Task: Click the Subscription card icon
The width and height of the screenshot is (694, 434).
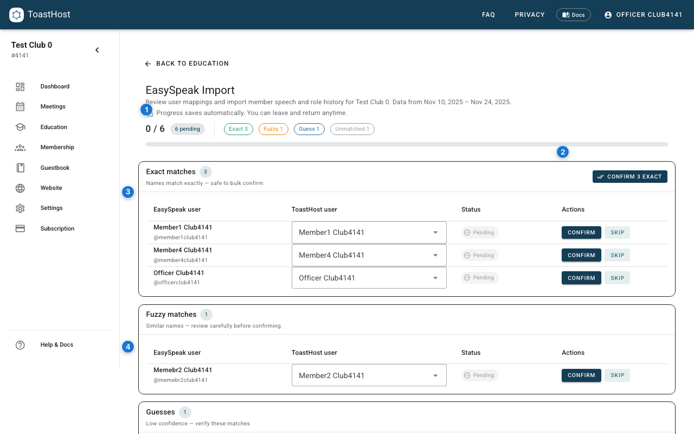Action: (20, 228)
